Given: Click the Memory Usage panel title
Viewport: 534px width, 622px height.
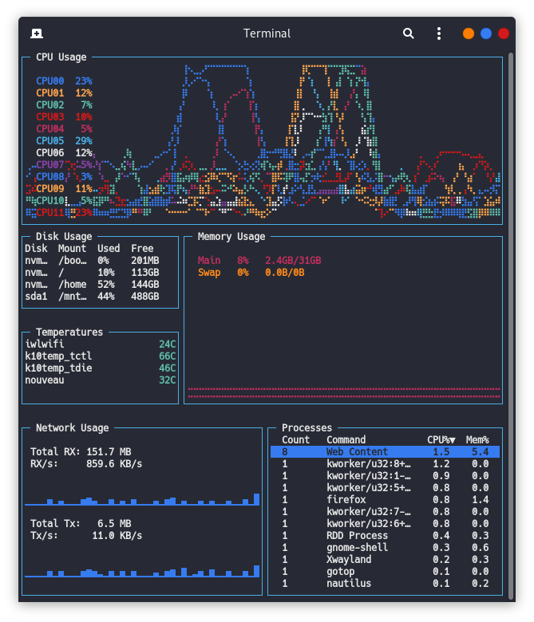Looking at the screenshot, I should (231, 236).
